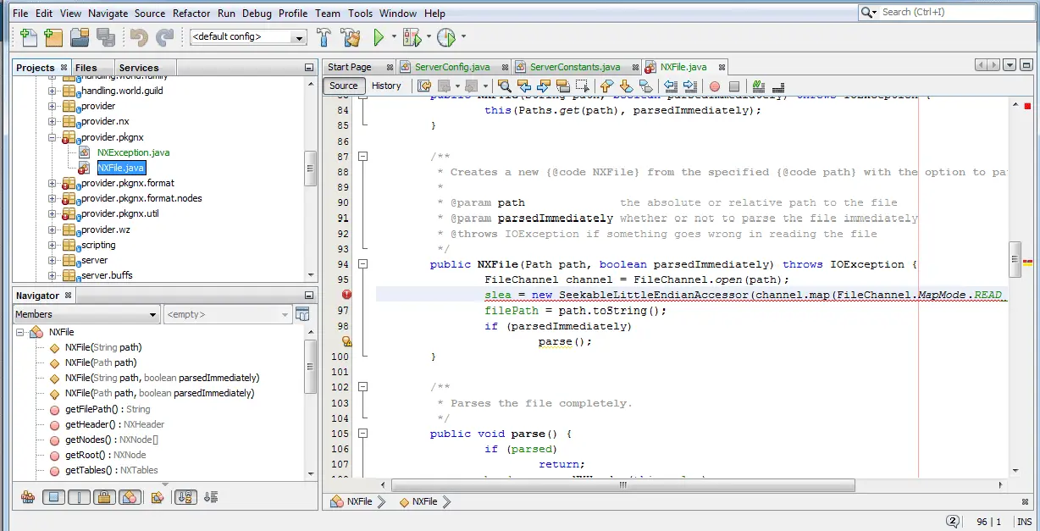Click the New File icon
Screen dimensions: 1040x531
29,37
